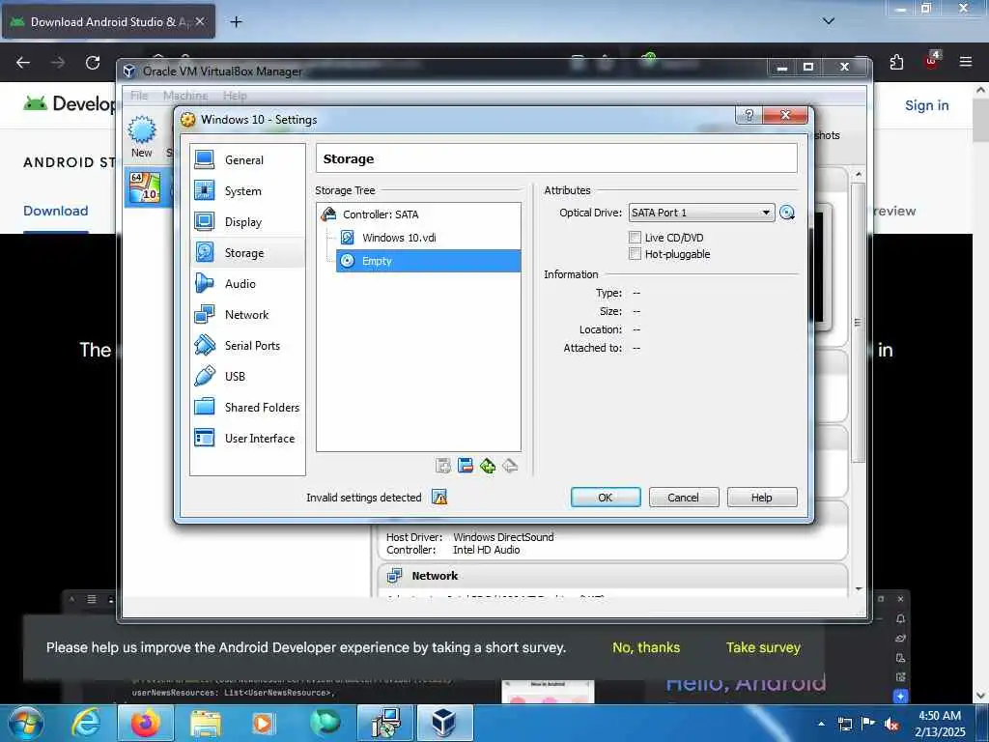Screen dimensions: 989x742
Task: Open the Network settings category
Action: [x=247, y=314]
